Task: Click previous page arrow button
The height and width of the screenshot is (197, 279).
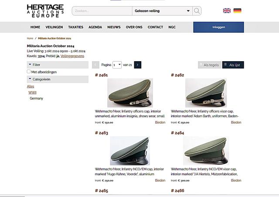Action: [x=96, y=65]
